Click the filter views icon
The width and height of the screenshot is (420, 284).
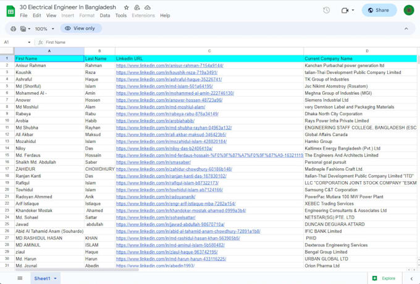[23, 28]
